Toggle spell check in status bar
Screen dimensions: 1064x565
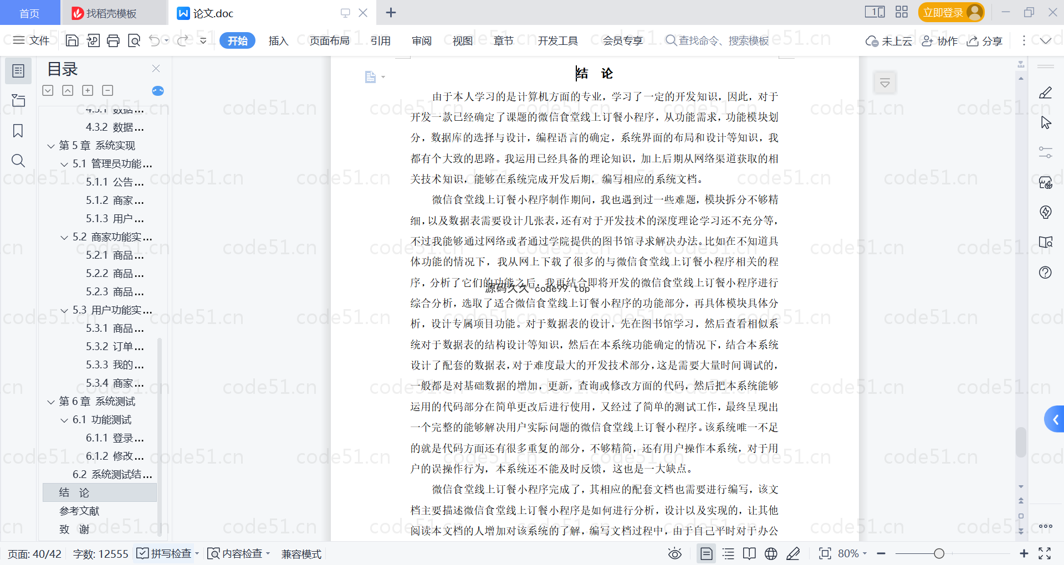[167, 553]
